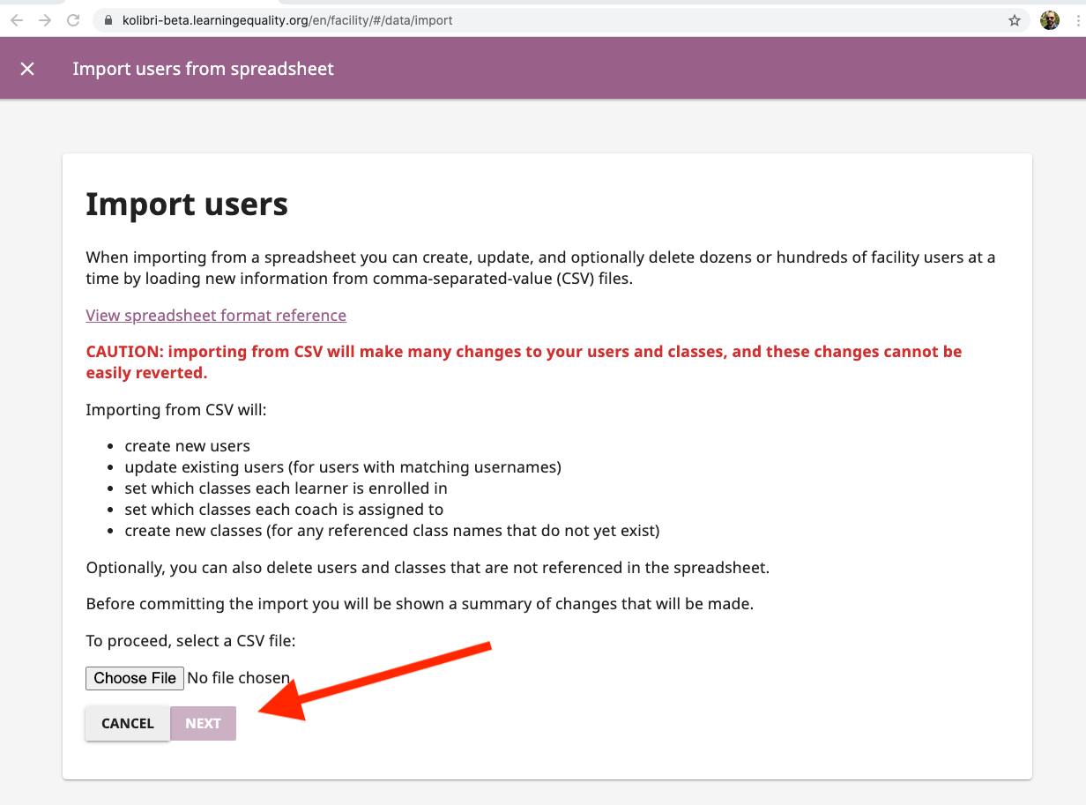Open the Chrome profile avatar menu

(x=1049, y=19)
